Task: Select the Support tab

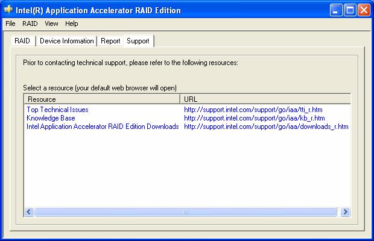Action: point(138,41)
